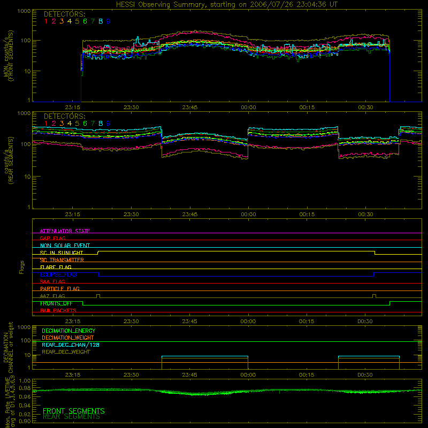Click the FRONTS_OFF flag label
The width and height of the screenshot is (428, 428).
[x=56, y=303]
